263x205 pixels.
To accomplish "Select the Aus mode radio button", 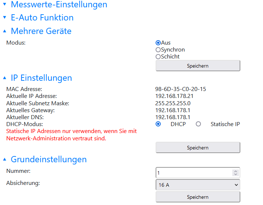I will point(158,43).
